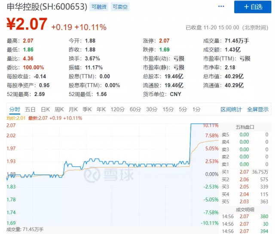Click the 14:56 trade with volume 30

click(x=245, y=224)
